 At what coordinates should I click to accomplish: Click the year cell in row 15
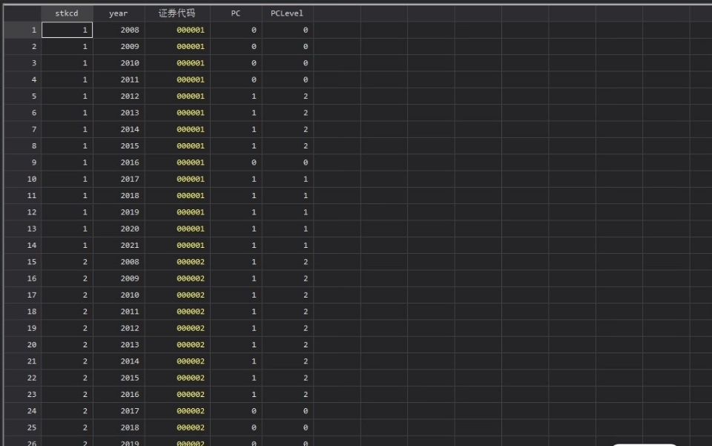[119, 262]
